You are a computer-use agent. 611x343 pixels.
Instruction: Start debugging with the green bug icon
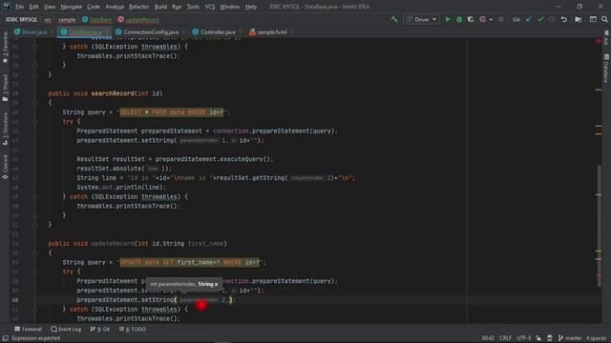459,19
